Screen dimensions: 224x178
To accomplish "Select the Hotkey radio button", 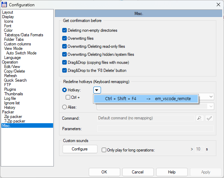I will coord(64,90).
